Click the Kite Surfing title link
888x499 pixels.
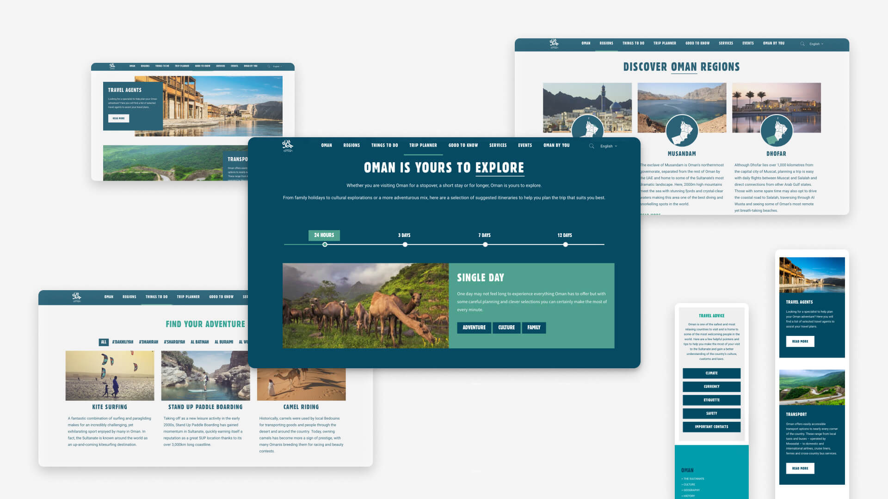[110, 407]
